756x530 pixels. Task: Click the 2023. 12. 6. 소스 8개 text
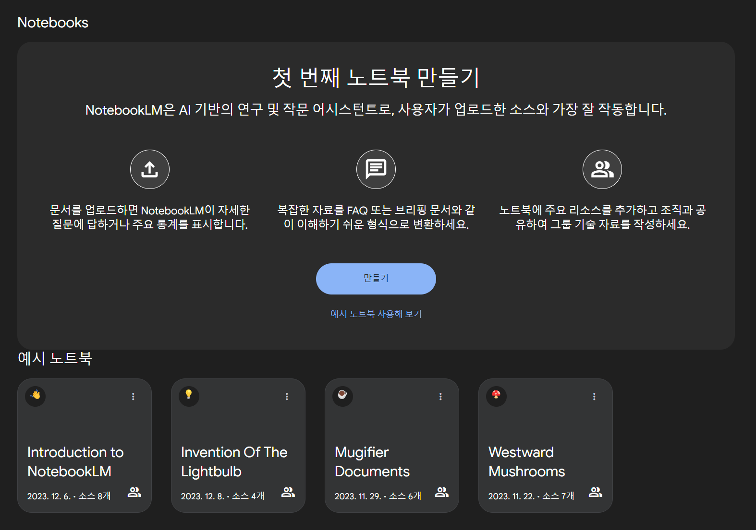pyautogui.click(x=69, y=496)
